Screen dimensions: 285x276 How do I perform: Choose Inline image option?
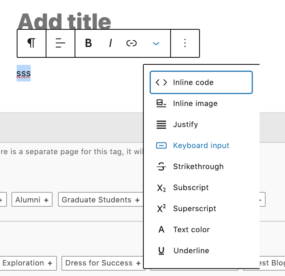195,103
